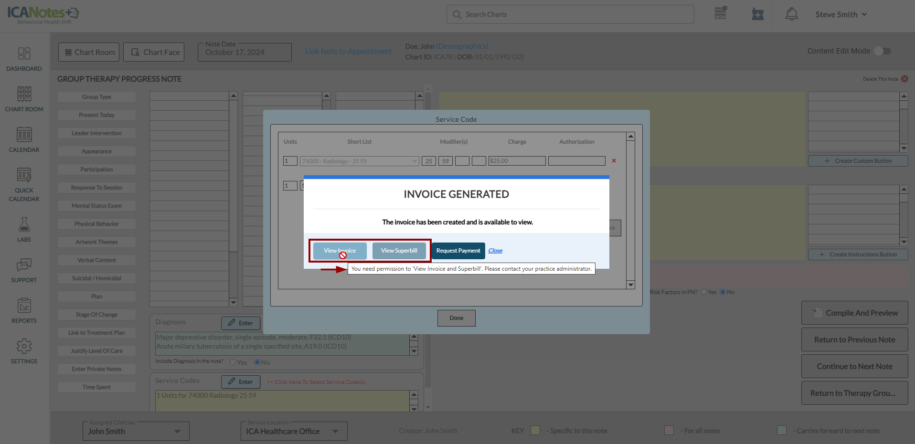Click the Search Charts field
The width and height of the screenshot is (915, 444).
[x=570, y=14]
